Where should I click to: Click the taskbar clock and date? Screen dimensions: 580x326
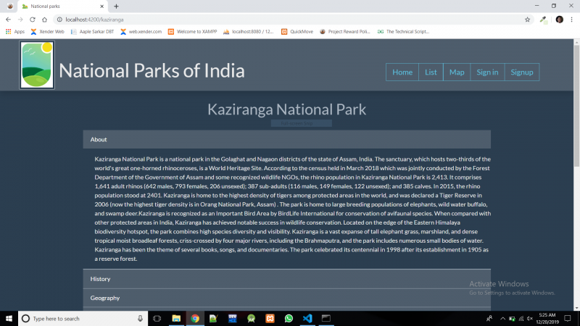click(x=547, y=318)
